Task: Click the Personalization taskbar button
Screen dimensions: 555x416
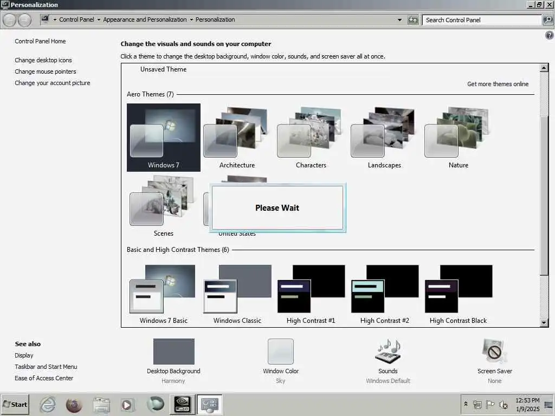Action: click(210, 404)
